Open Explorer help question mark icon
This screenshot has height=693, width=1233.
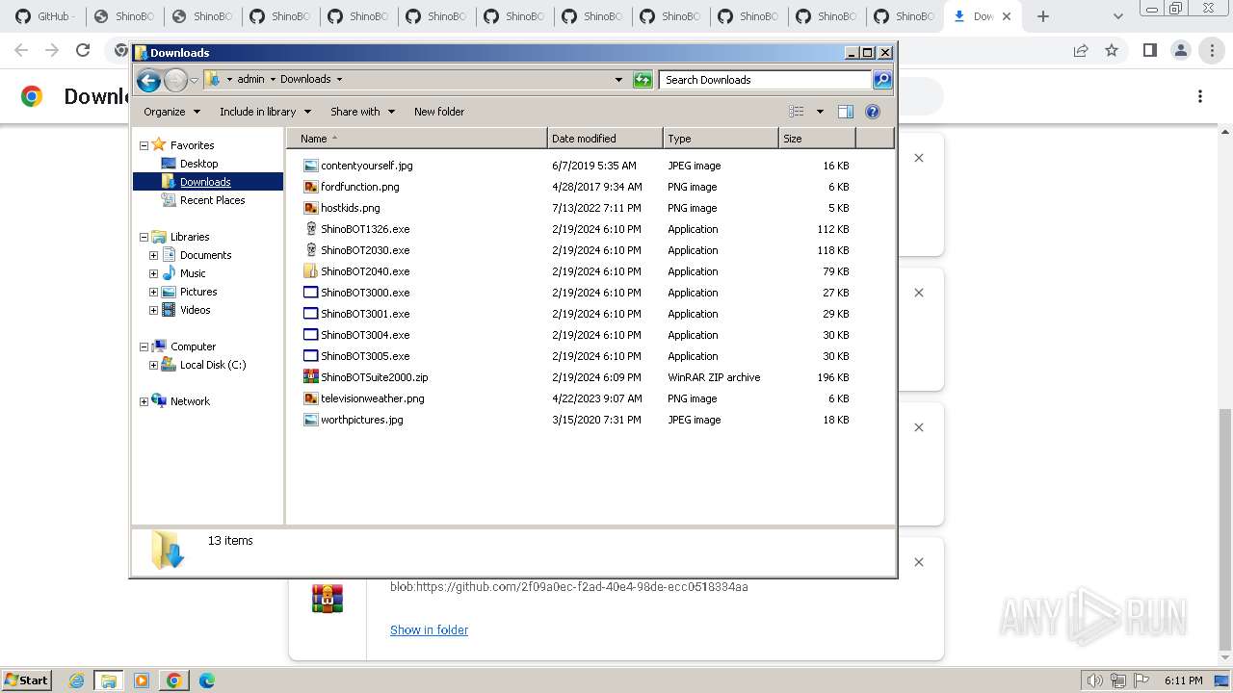873,112
